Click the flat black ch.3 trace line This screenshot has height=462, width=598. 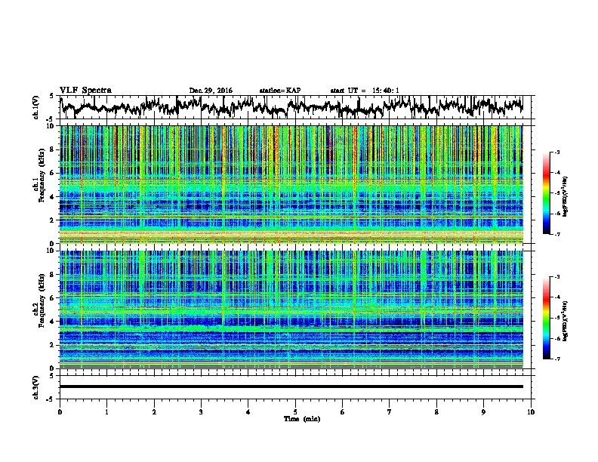pyautogui.click(x=291, y=387)
